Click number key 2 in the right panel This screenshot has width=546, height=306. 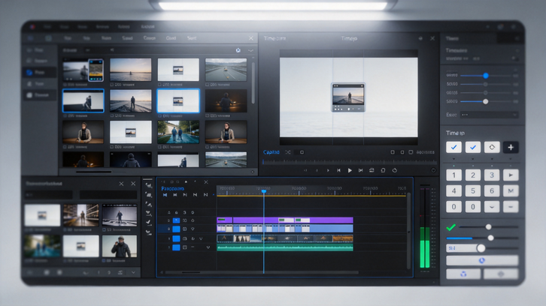(473, 175)
